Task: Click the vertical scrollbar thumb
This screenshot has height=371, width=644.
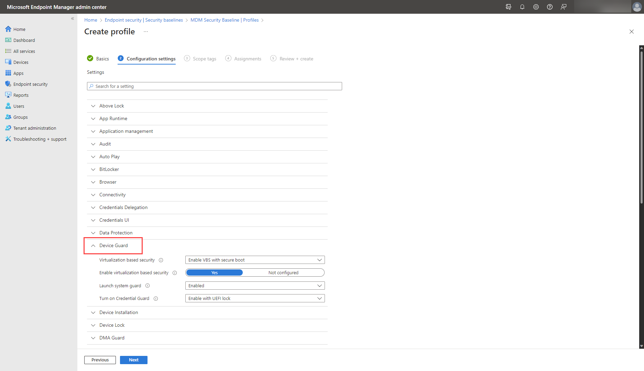Action: (x=642, y=127)
